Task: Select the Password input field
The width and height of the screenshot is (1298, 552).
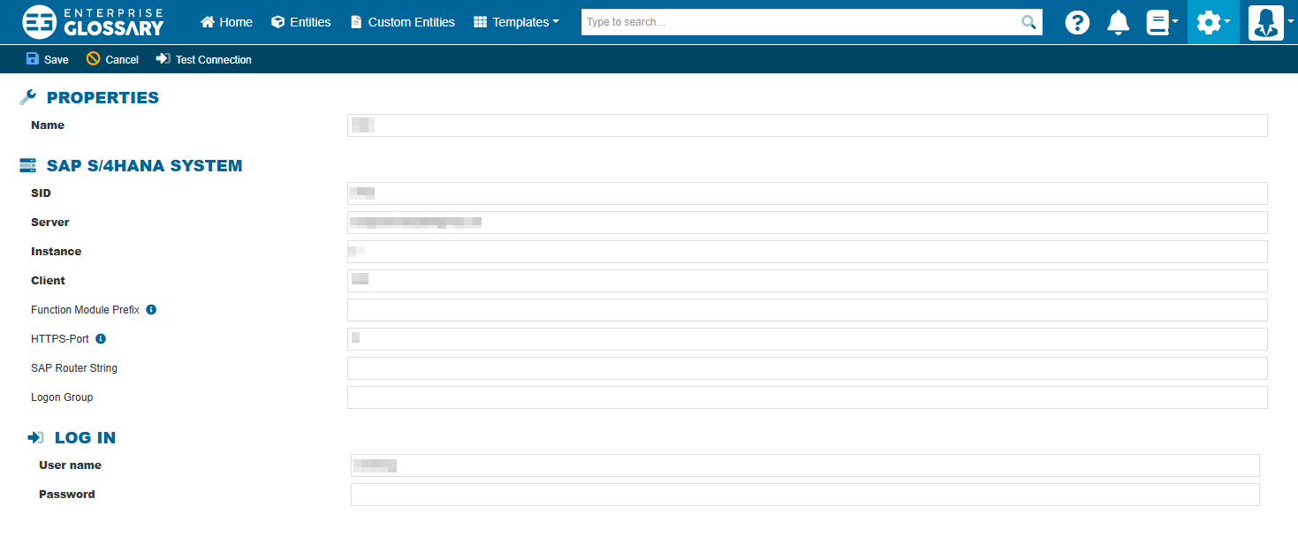Action: tap(804, 495)
